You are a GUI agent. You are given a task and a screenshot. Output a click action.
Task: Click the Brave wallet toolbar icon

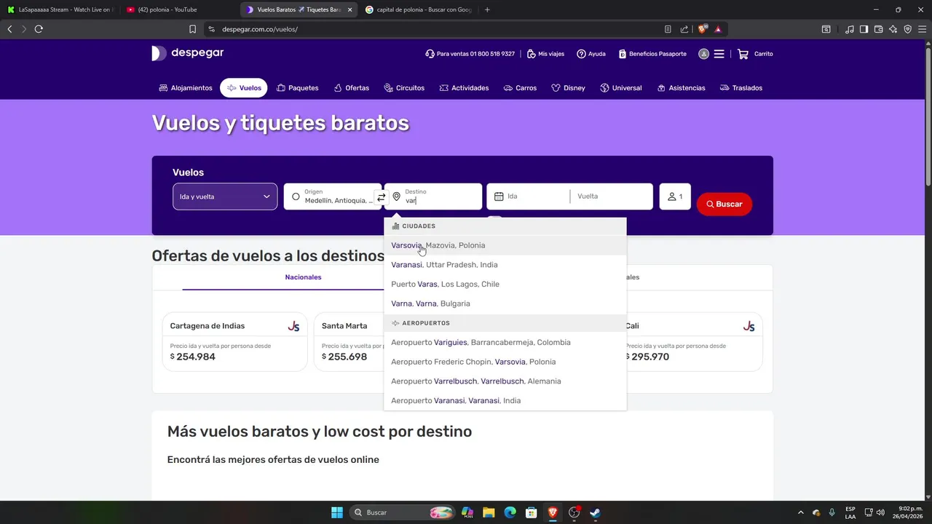[x=878, y=29]
